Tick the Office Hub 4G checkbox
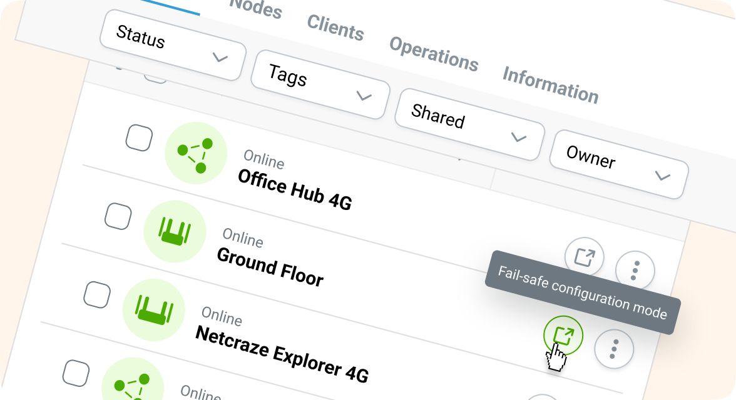Screen dimensions: 736x400 [139, 138]
